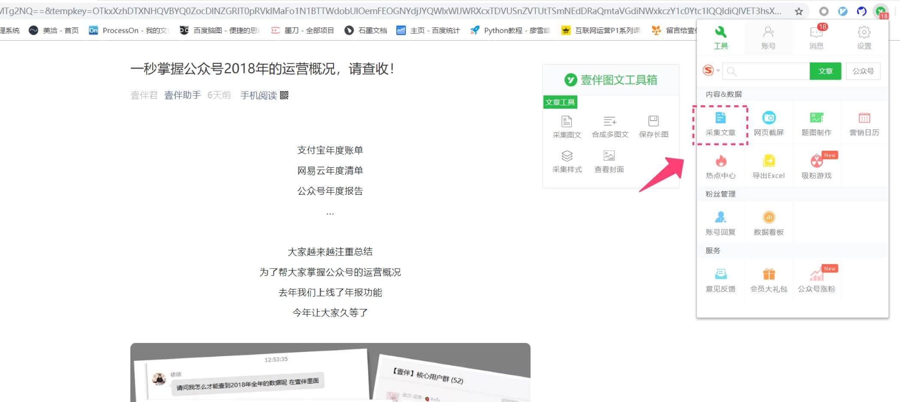This screenshot has height=402, width=900.
Task: Click the browser address bar URL
Action: tap(390, 11)
